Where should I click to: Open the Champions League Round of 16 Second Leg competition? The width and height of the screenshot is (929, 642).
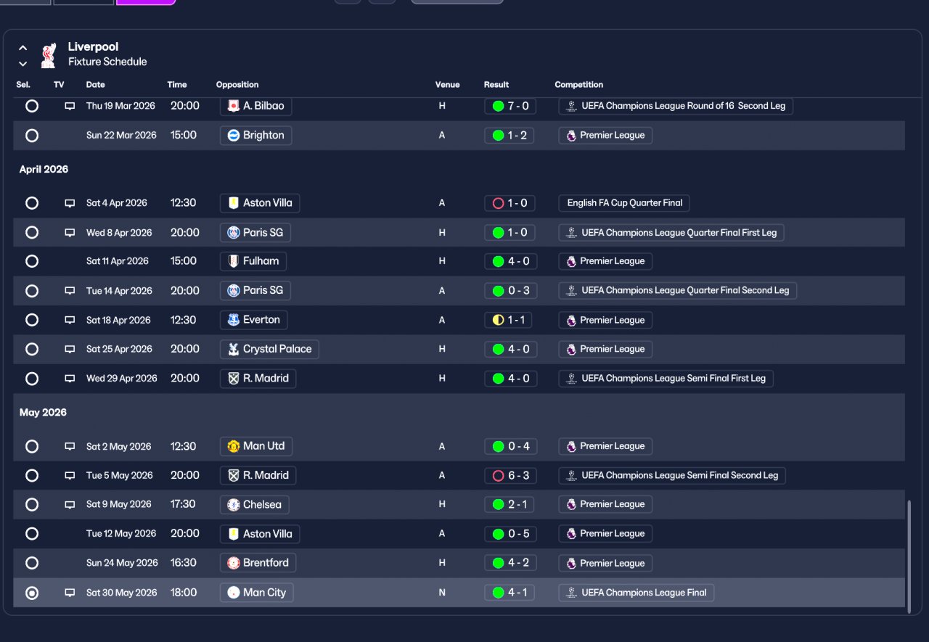coord(676,106)
